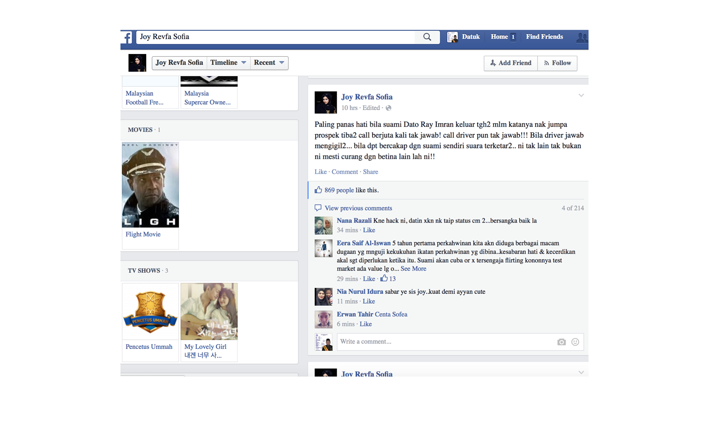
Task: Open Datuk profile link
Action: 471,37
